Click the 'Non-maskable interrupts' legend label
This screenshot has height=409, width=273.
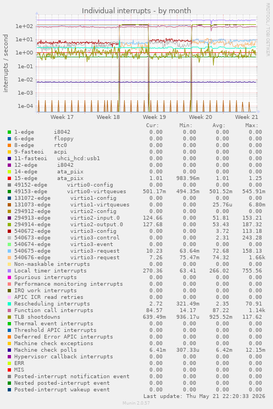tap(52, 264)
